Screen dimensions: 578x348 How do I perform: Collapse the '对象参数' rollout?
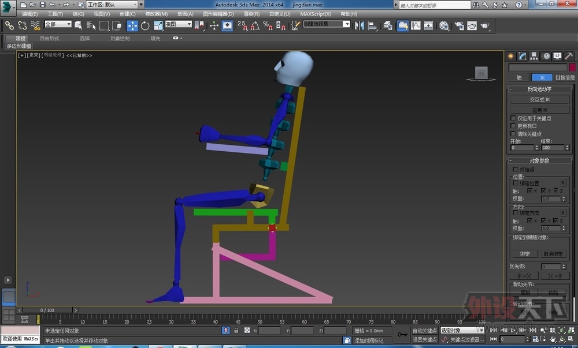[540, 160]
